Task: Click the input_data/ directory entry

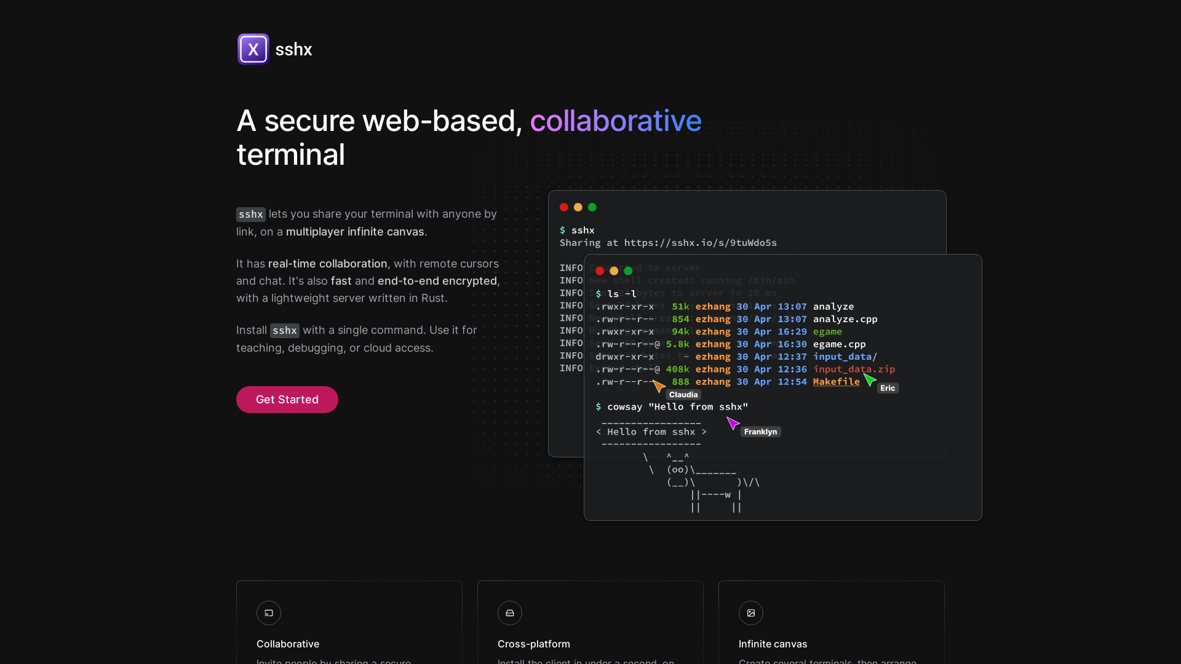Action: pos(845,357)
